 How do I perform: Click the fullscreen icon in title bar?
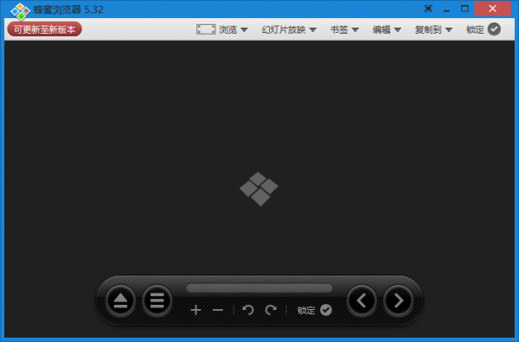click(428, 9)
